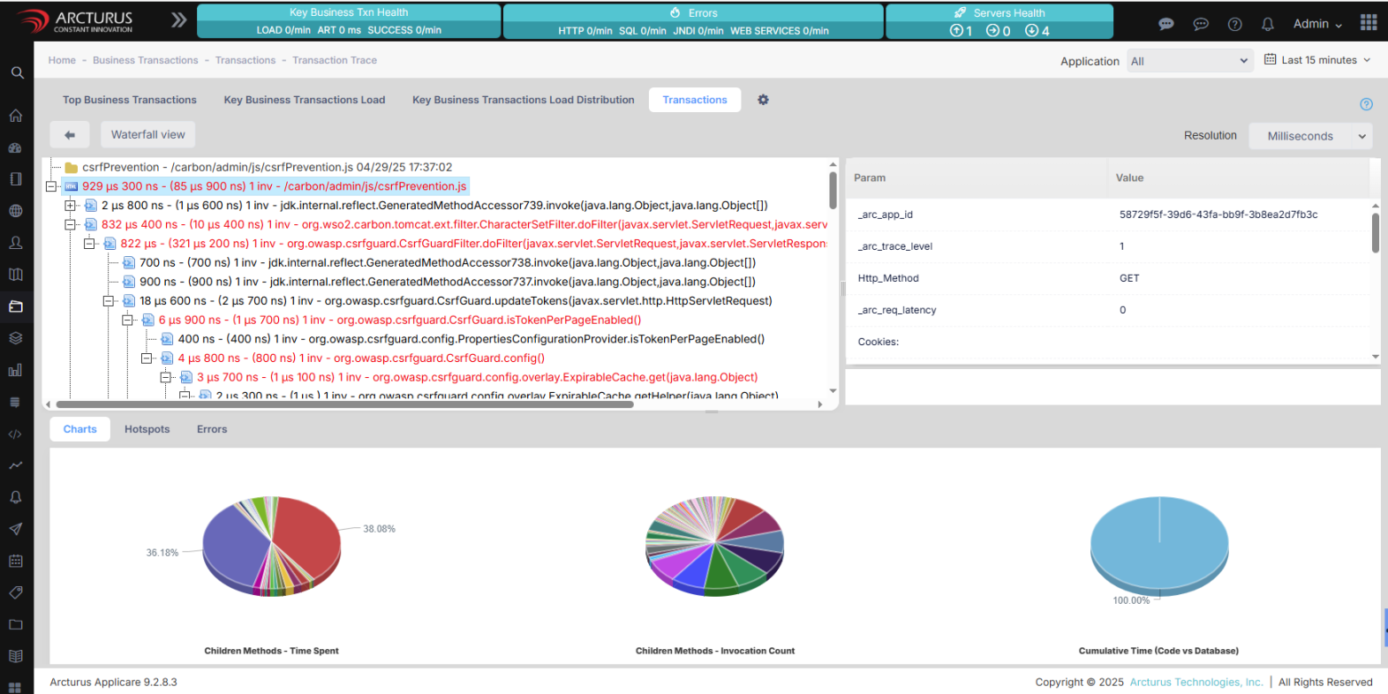1388x694 pixels.
Task: Click the settings gear next to Transactions tab
Action: (763, 100)
